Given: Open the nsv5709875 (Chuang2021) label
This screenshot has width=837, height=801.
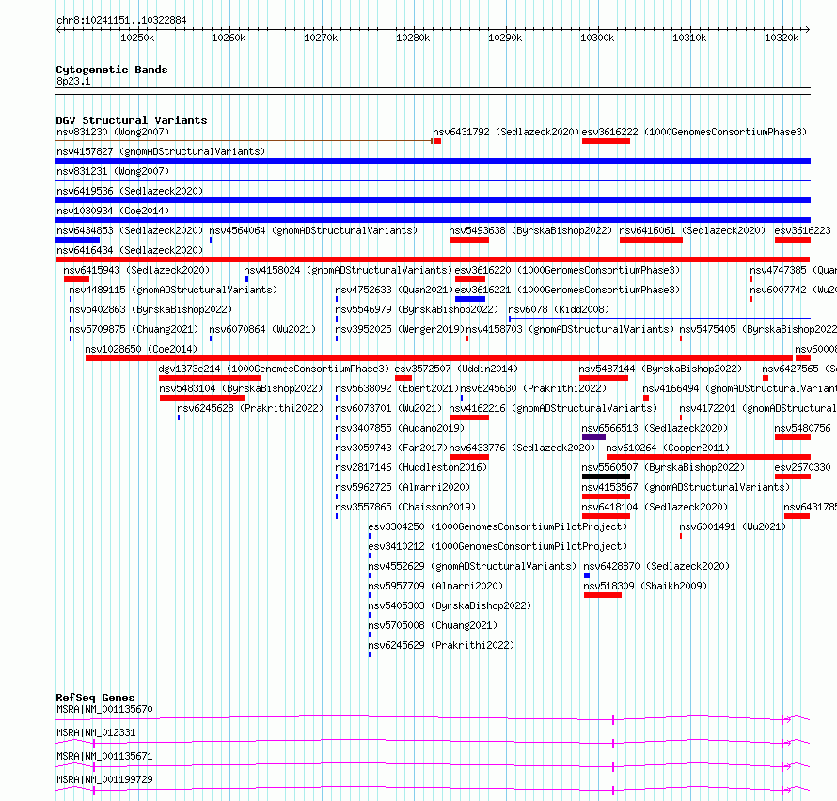Looking at the screenshot, I should point(134,329).
